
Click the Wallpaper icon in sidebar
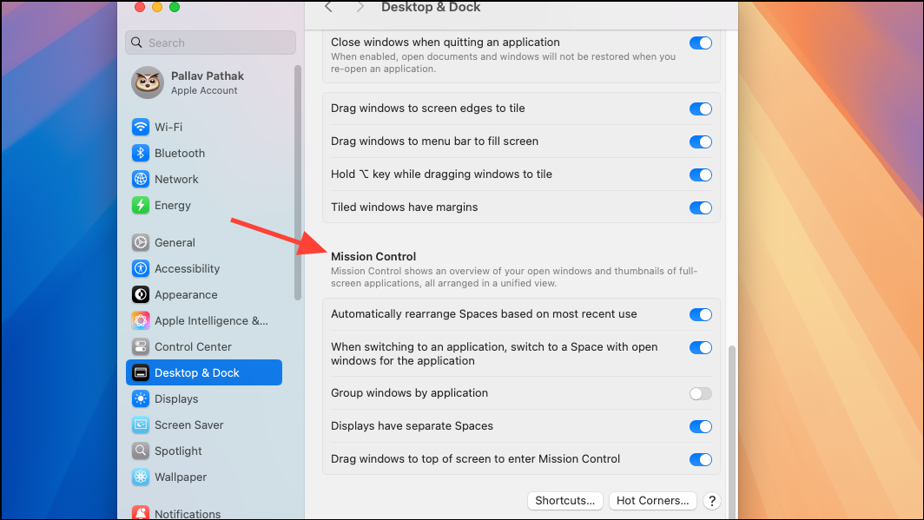point(141,477)
